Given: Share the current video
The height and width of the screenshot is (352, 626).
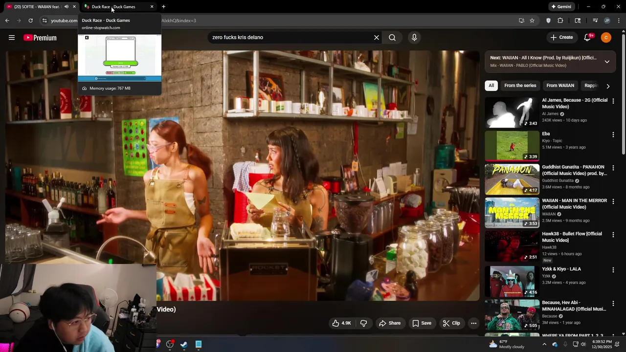Looking at the screenshot, I should [x=390, y=323].
